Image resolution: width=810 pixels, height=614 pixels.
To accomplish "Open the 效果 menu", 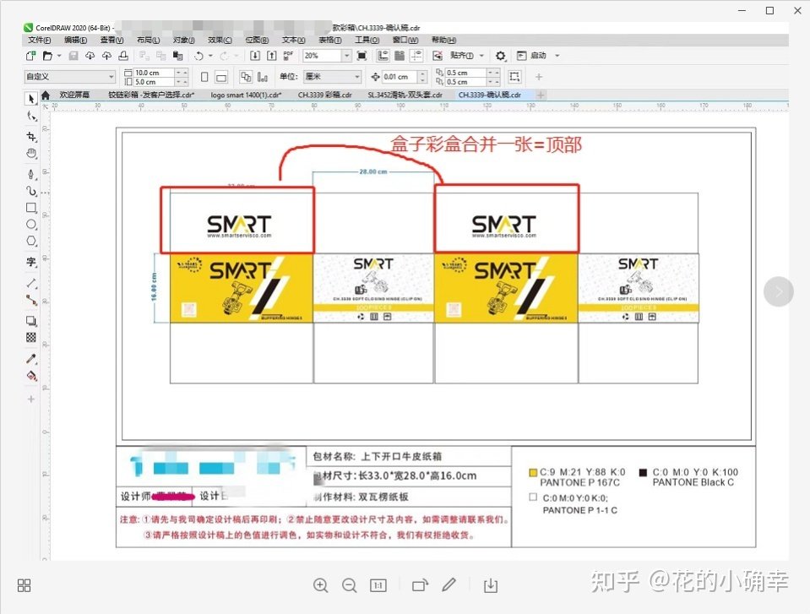I will pyautogui.click(x=220, y=41).
